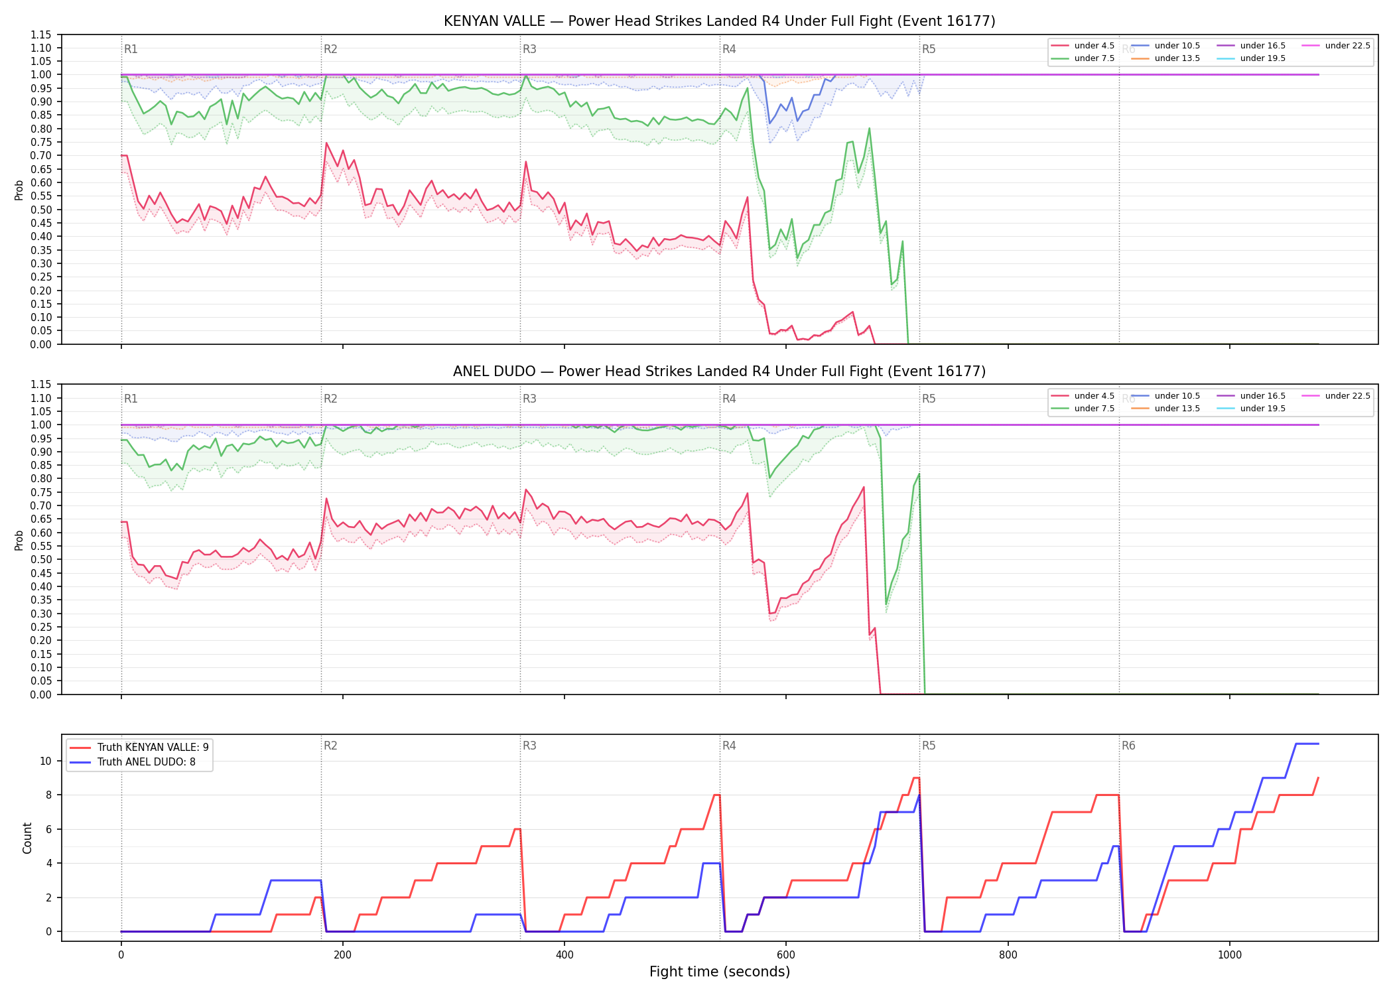
Task: Click the '1000' tick on the Fight time axis
Action: click(1230, 955)
